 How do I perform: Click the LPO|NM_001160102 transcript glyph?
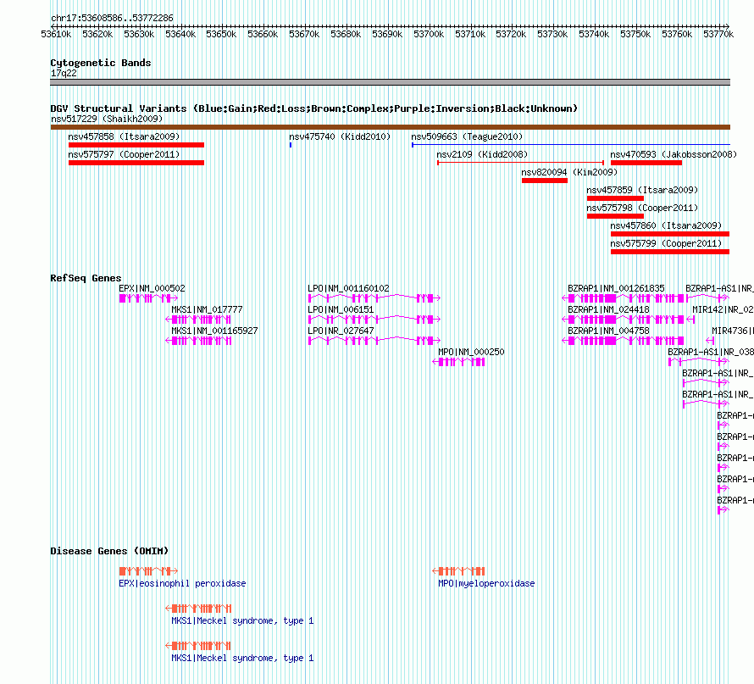[374, 298]
